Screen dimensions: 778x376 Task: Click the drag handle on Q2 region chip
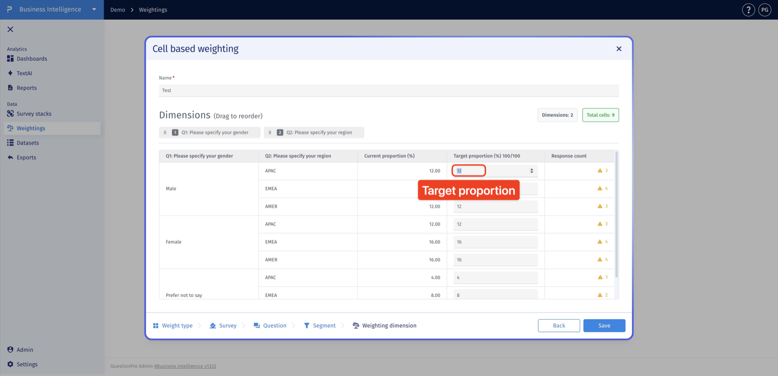[x=270, y=132]
